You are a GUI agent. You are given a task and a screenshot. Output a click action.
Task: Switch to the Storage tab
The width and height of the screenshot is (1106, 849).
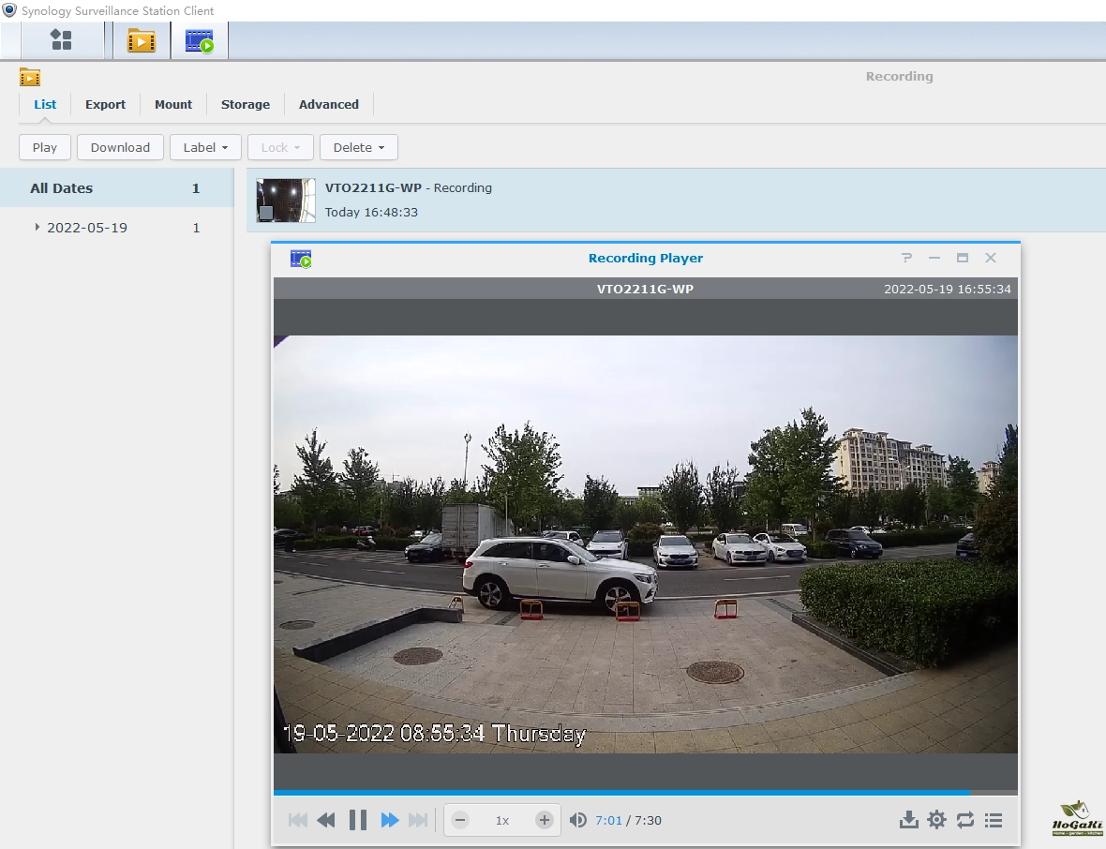(245, 104)
